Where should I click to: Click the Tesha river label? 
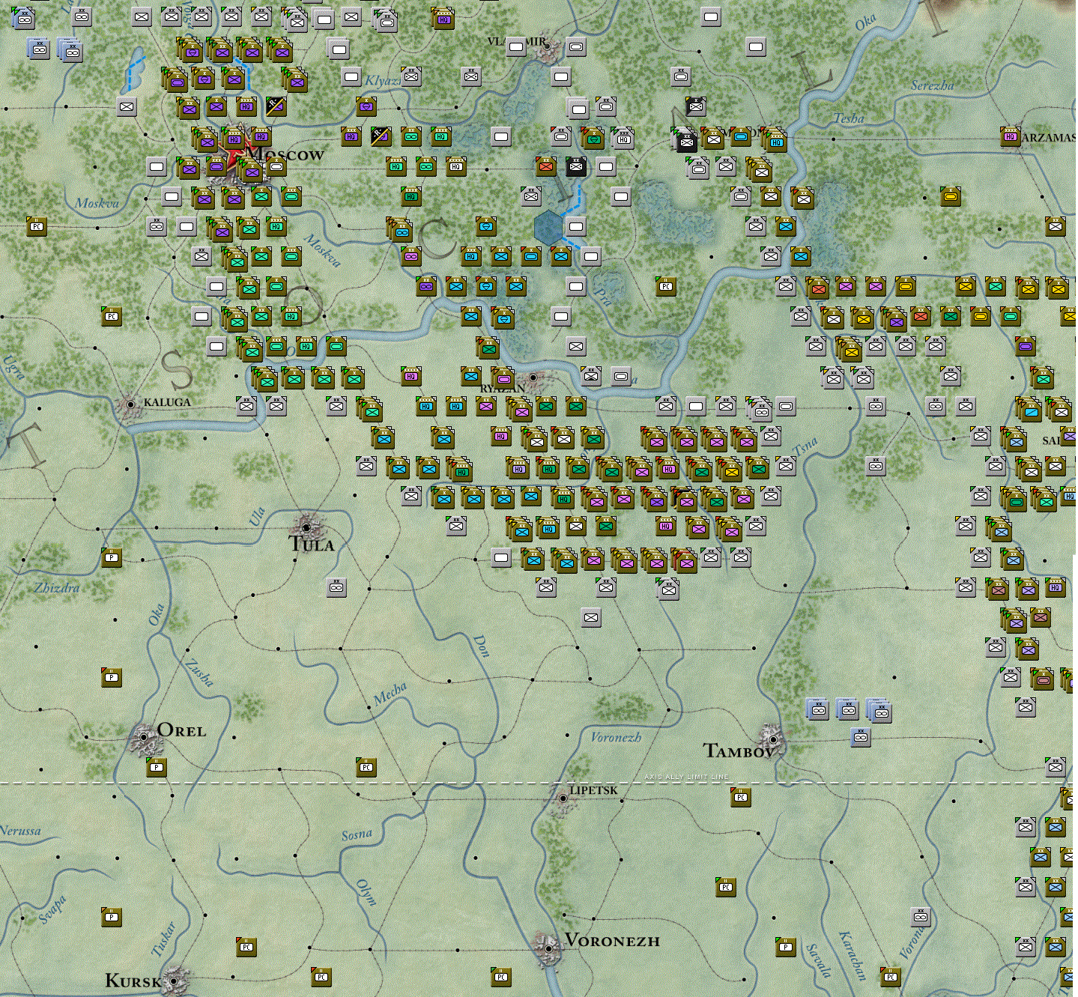849,118
